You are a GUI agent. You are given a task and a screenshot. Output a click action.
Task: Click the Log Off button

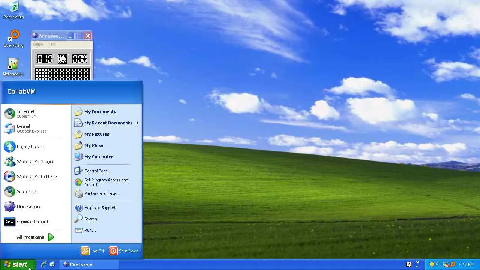[93, 251]
